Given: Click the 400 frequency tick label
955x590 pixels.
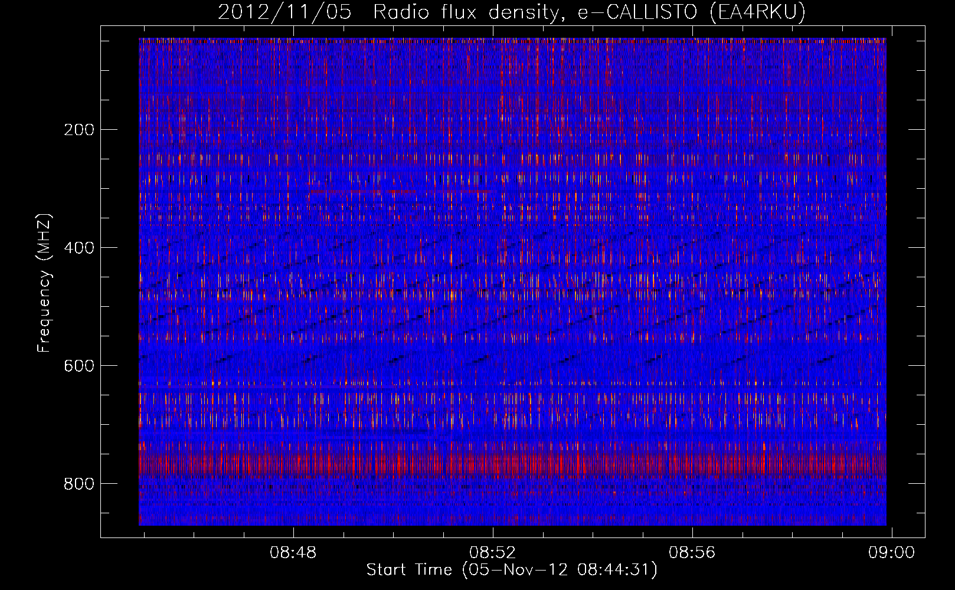Looking at the screenshot, I should (x=79, y=248).
